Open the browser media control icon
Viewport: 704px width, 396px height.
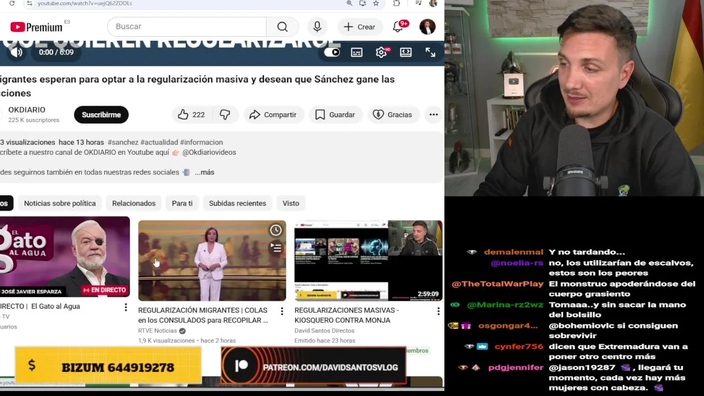[x=419, y=3]
